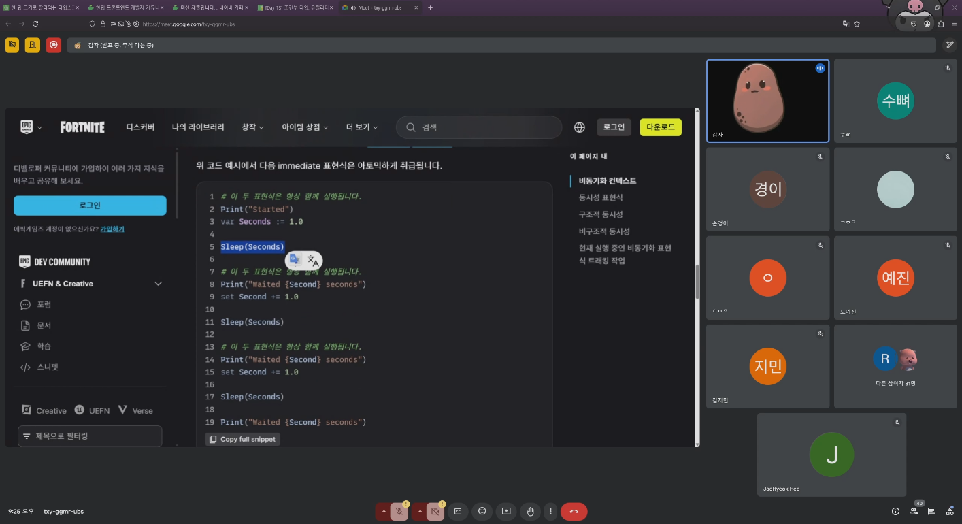
Task: Click 감자 presenter video tile
Action: pos(767,101)
